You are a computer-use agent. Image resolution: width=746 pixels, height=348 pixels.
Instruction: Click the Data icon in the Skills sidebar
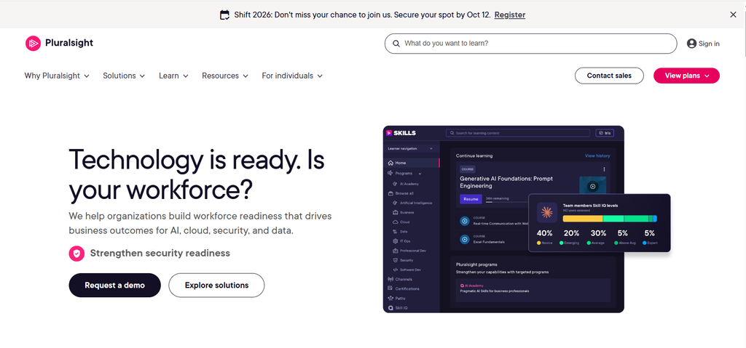pos(395,232)
